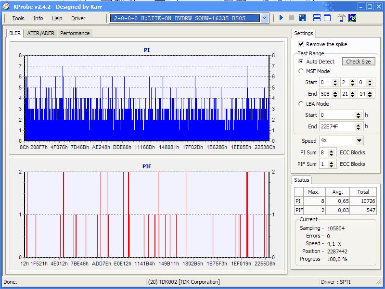Viewport: 385px width, 289px height.
Task: Click the current Speed value 4,1 X
Action: click(334, 244)
